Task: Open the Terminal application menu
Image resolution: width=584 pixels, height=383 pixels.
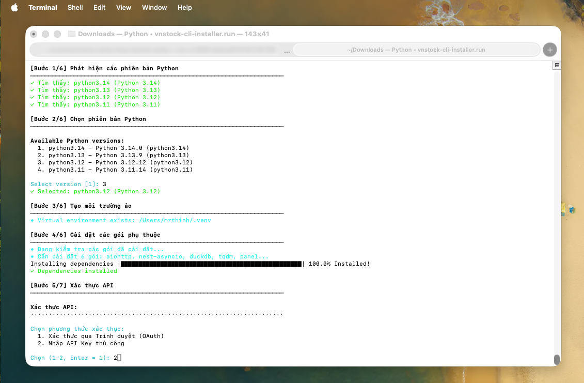Action: point(43,8)
